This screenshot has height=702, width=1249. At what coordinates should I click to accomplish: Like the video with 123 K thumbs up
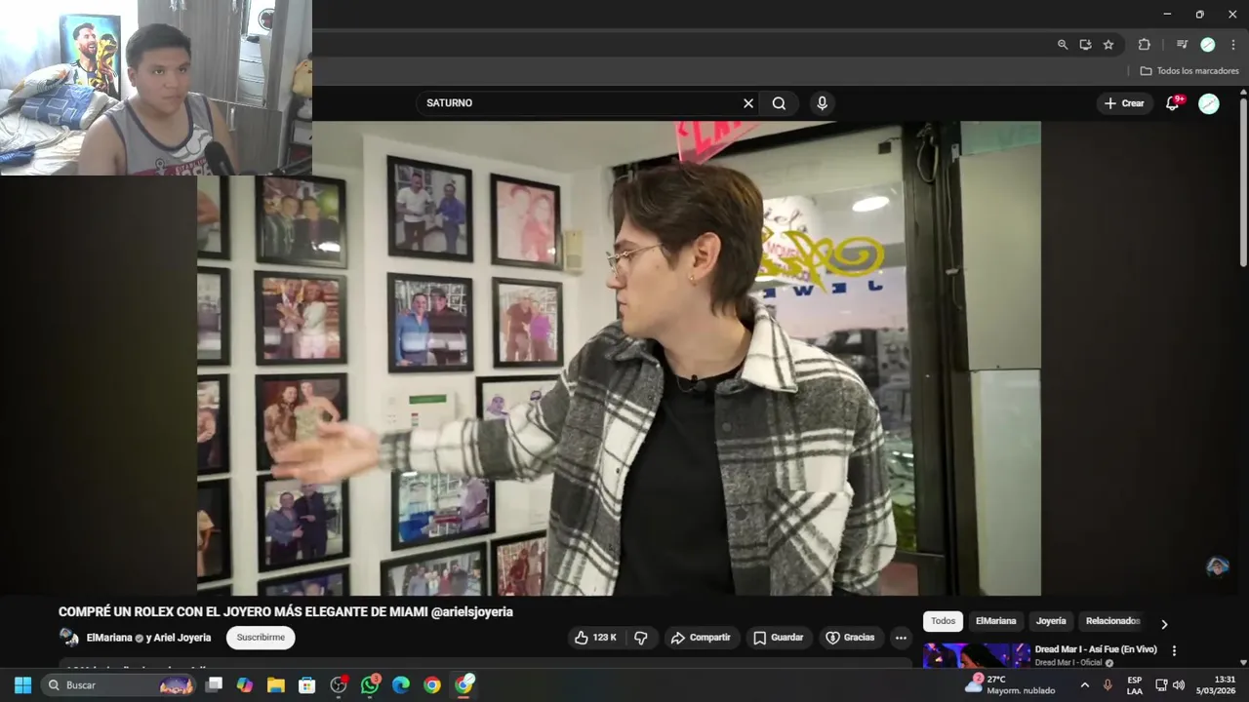pyautogui.click(x=595, y=638)
